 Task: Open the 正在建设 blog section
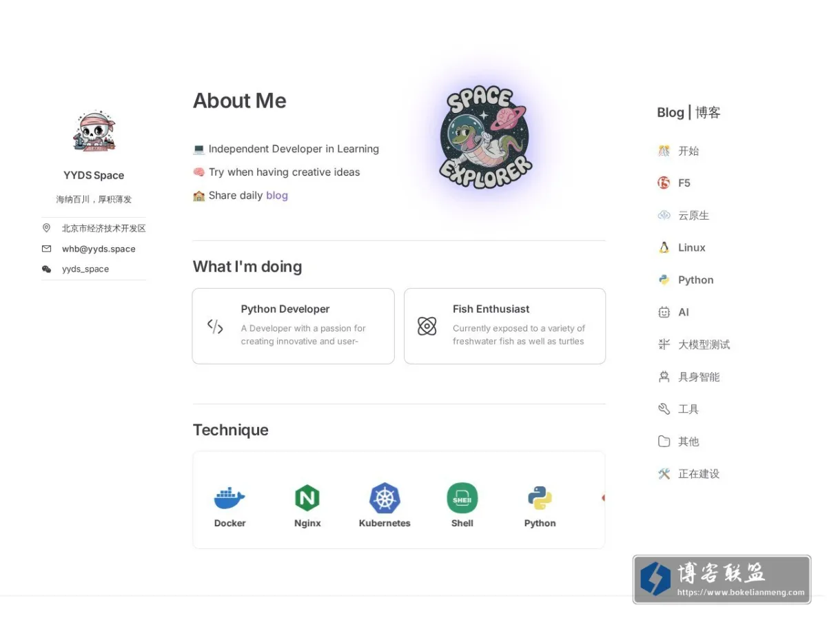click(x=699, y=474)
